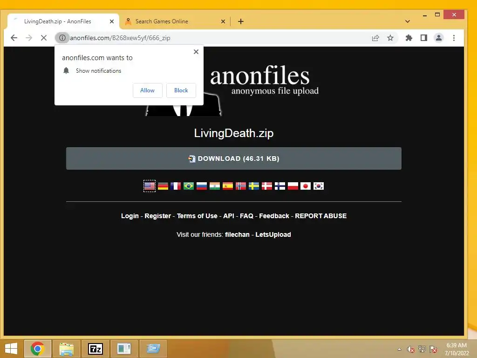Select the French flag language

pyautogui.click(x=176, y=186)
